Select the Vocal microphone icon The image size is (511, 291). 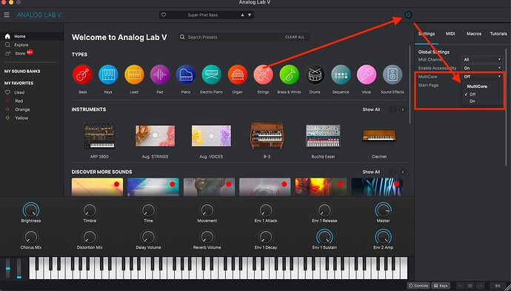point(367,75)
